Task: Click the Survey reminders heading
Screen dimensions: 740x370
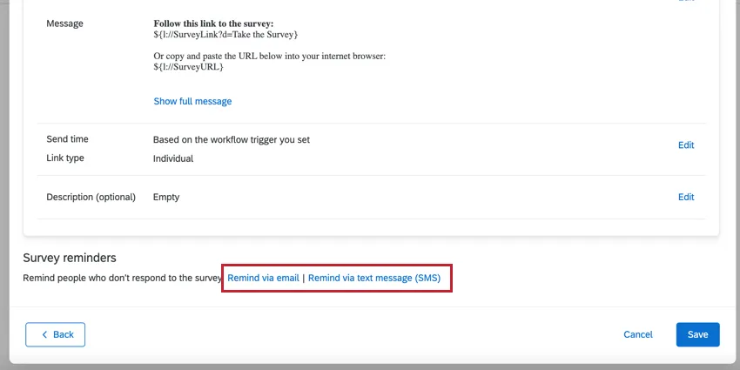Action: click(x=70, y=258)
